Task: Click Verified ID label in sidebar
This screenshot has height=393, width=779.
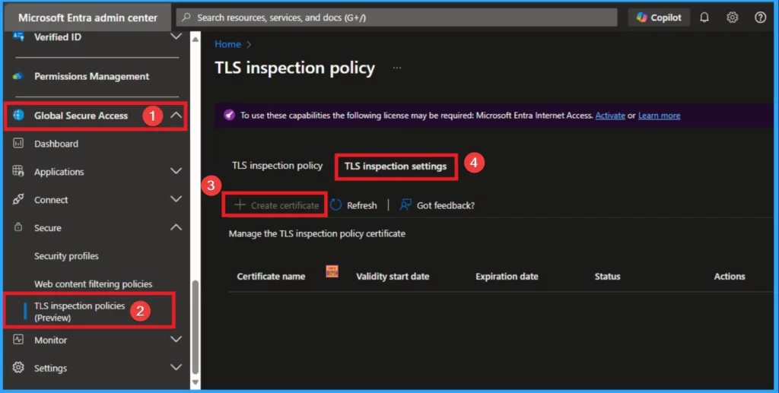Action: [58, 36]
